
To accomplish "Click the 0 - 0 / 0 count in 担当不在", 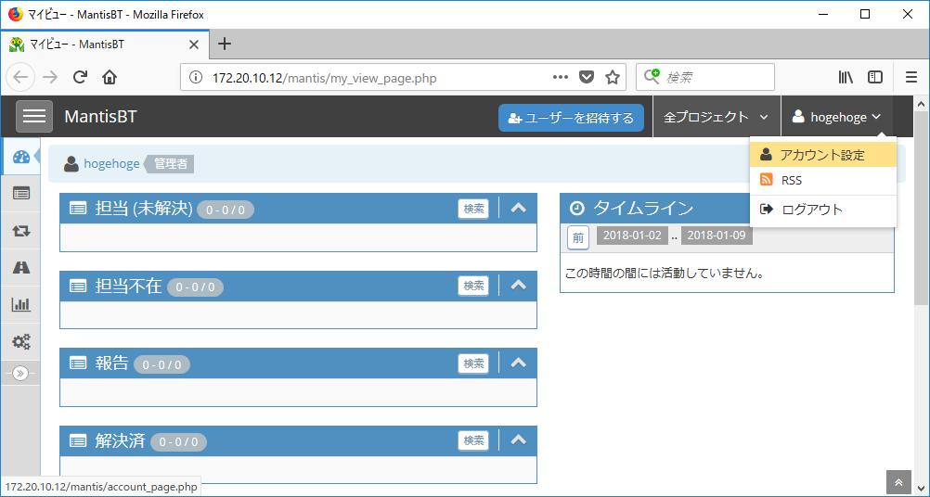I will click(195, 287).
